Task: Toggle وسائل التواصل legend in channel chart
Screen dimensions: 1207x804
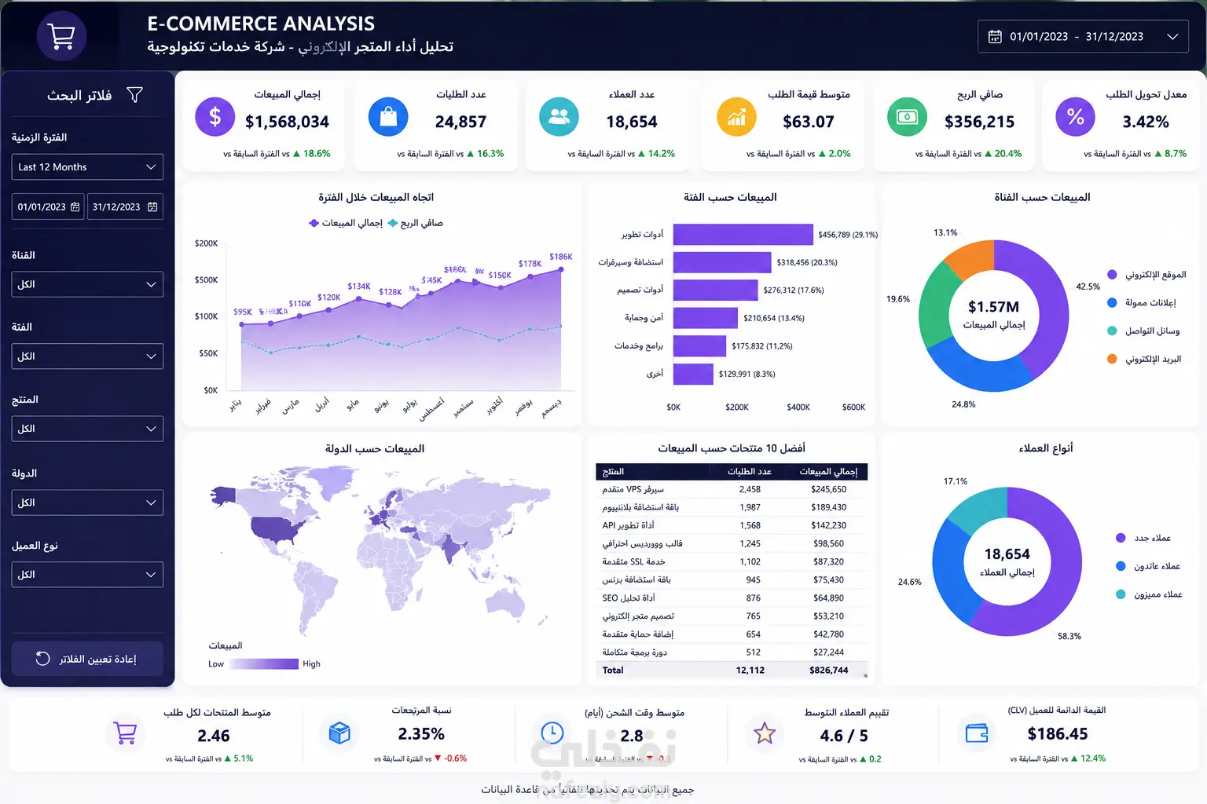Action: point(1143,331)
